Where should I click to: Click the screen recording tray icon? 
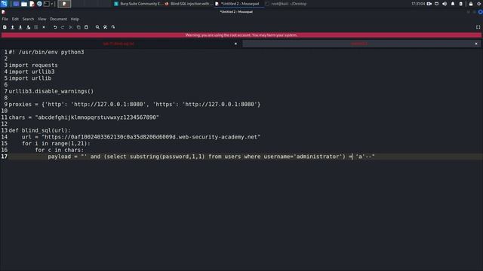pyautogui.click(x=429, y=4)
